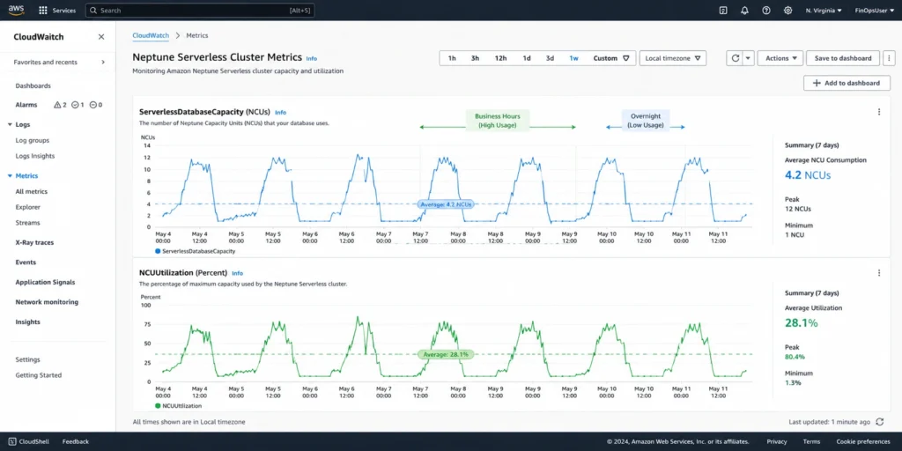Open Dashboards in sidebar
Image resolution: width=902 pixels, height=451 pixels.
[x=33, y=85]
